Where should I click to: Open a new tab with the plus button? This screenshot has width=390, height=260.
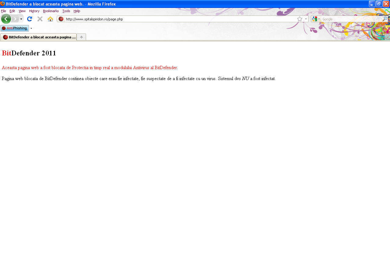pyautogui.click(x=81, y=37)
